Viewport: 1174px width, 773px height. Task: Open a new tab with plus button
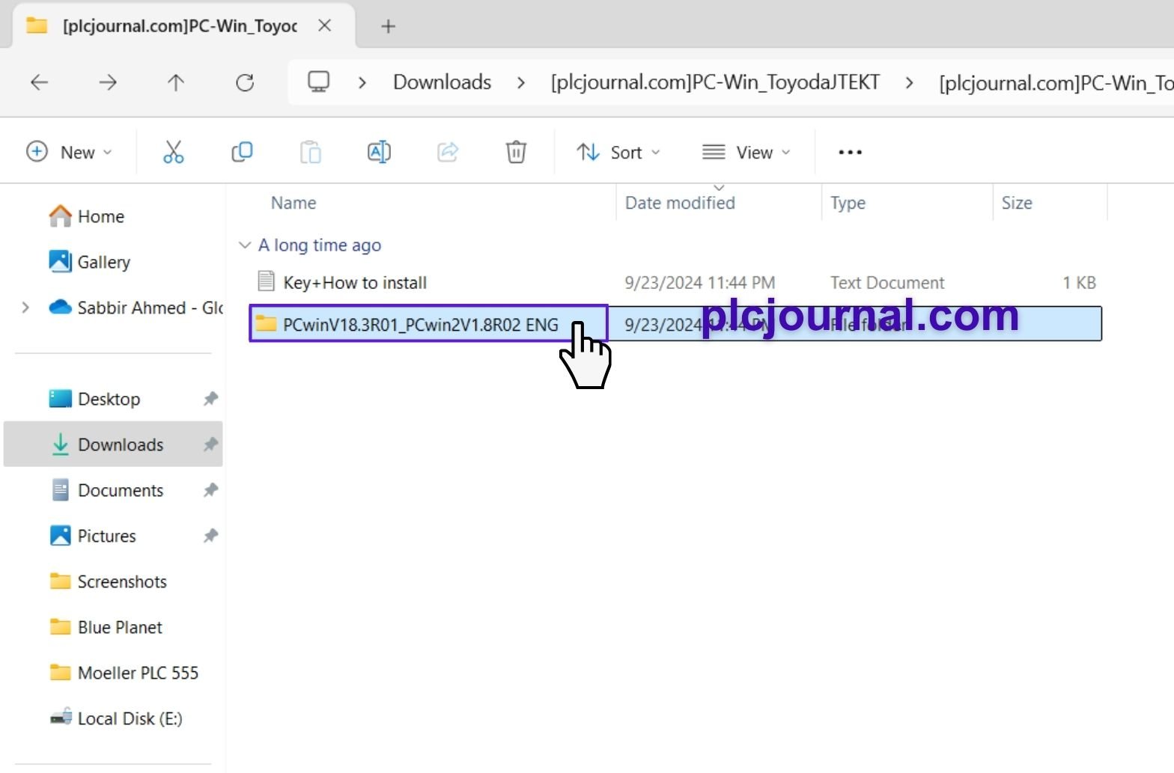pos(388,26)
